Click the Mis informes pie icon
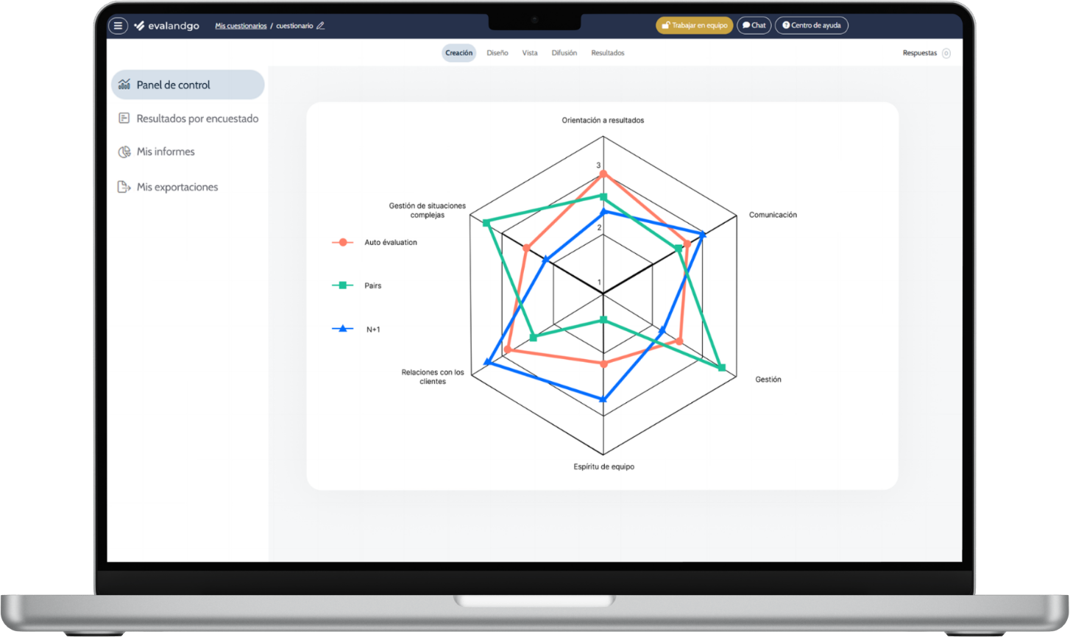This screenshot has width=1070, height=637. click(124, 152)
